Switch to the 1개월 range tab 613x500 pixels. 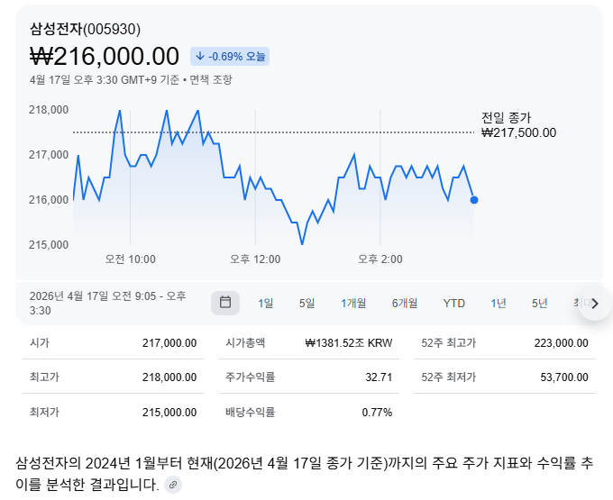coord(353,303)
